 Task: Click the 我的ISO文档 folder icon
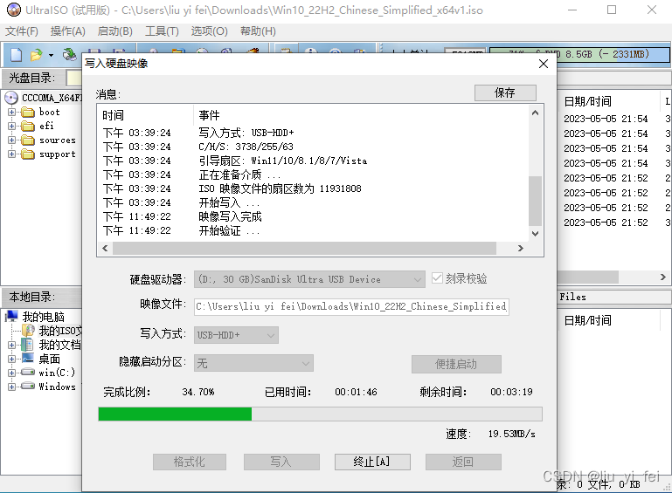[x=28, y=331]
